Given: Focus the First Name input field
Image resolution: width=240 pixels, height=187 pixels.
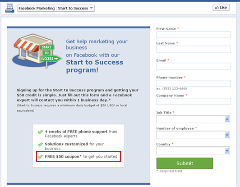Looking at the screenshot, I should (x=194, y=35).
